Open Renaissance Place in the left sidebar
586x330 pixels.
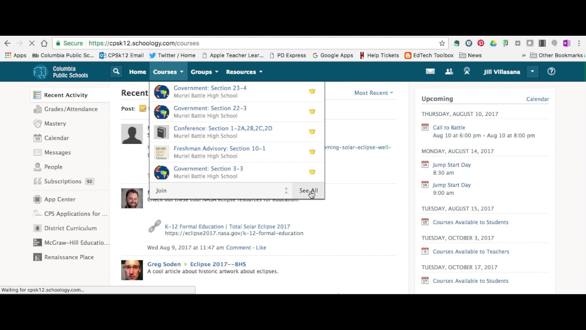[x=64, y=257]
